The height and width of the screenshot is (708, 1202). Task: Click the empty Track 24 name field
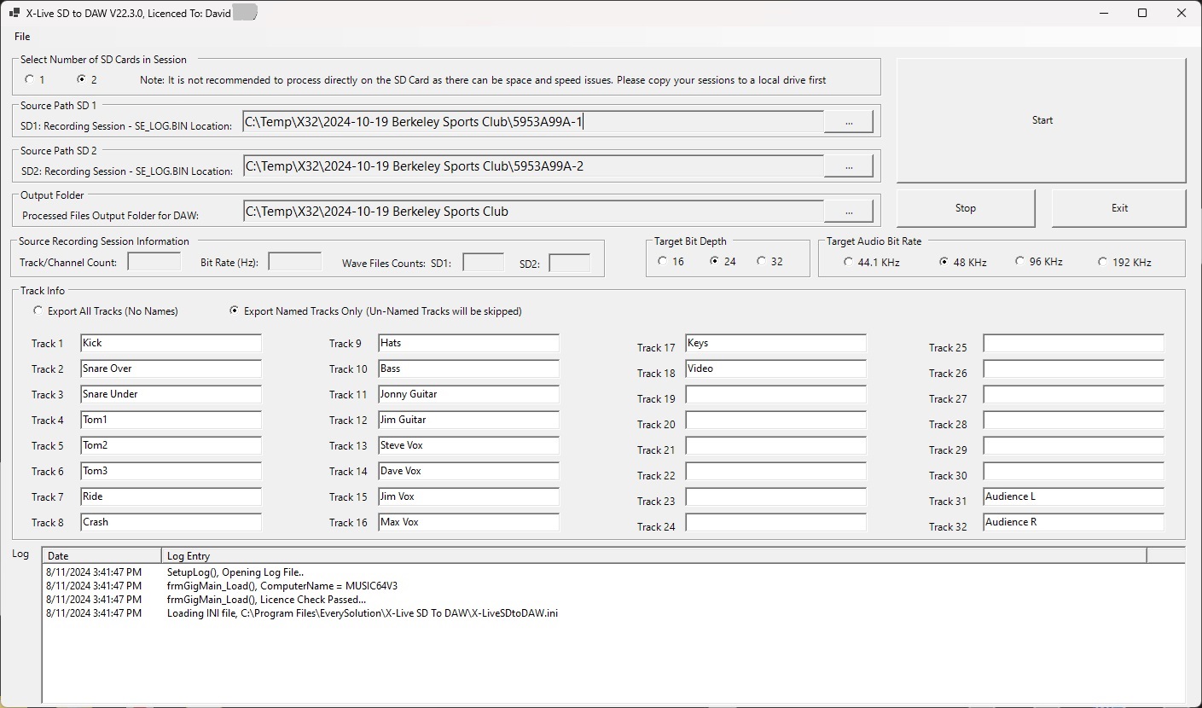point(775,522)
